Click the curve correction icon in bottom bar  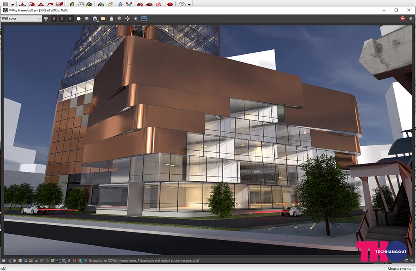58,260
